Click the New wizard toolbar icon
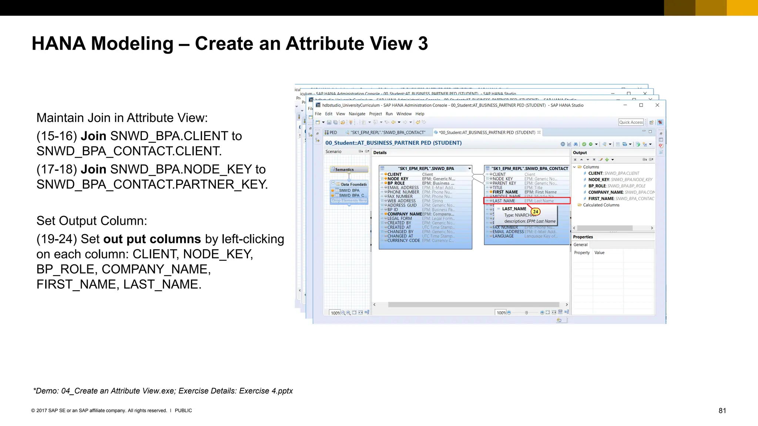758x426 pixels. click(318, 122)
